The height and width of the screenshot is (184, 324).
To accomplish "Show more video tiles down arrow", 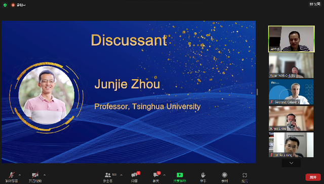I will tap(292, 163).
